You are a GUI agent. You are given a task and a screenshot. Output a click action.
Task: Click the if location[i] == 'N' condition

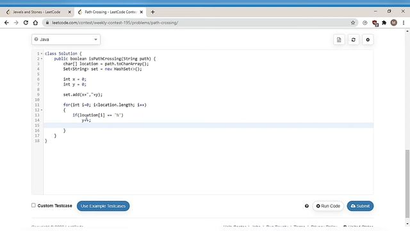click(x=98, y=115)
